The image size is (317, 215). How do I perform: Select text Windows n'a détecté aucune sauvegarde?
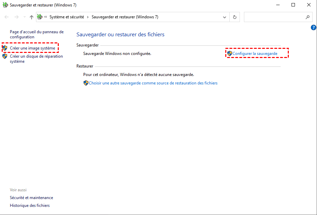pyautogui.click(x=157, y=75)
